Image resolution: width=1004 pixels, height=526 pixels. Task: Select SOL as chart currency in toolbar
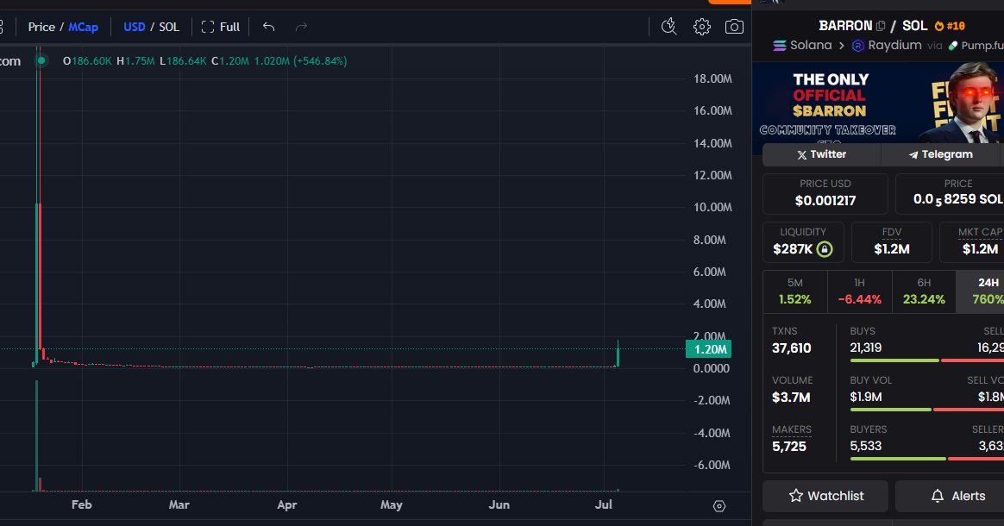(169, 27)
